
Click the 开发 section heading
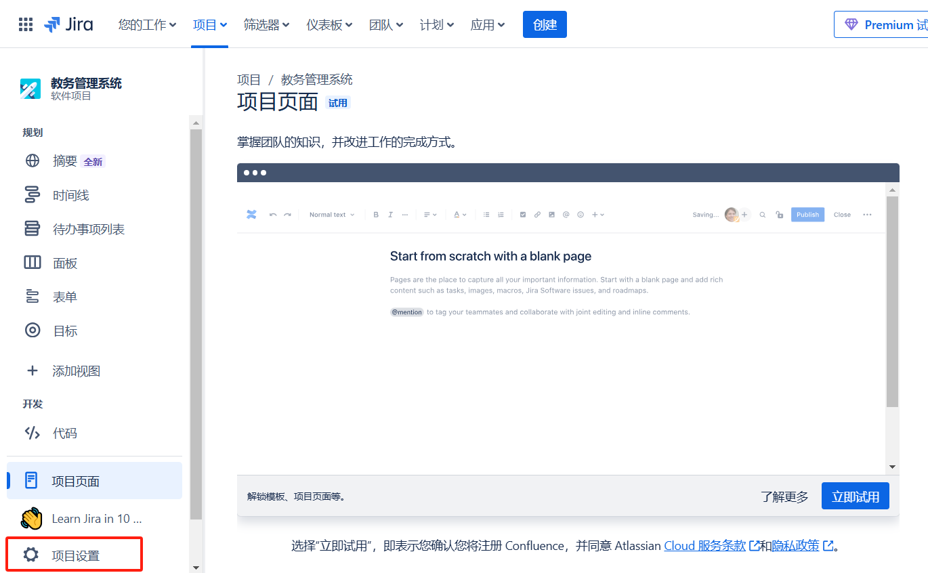[x=33, y=404]
